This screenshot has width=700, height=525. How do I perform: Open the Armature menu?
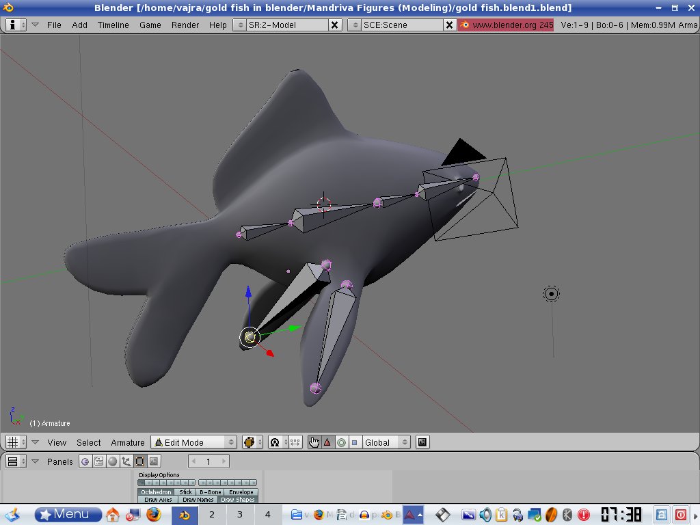[128, 442]
